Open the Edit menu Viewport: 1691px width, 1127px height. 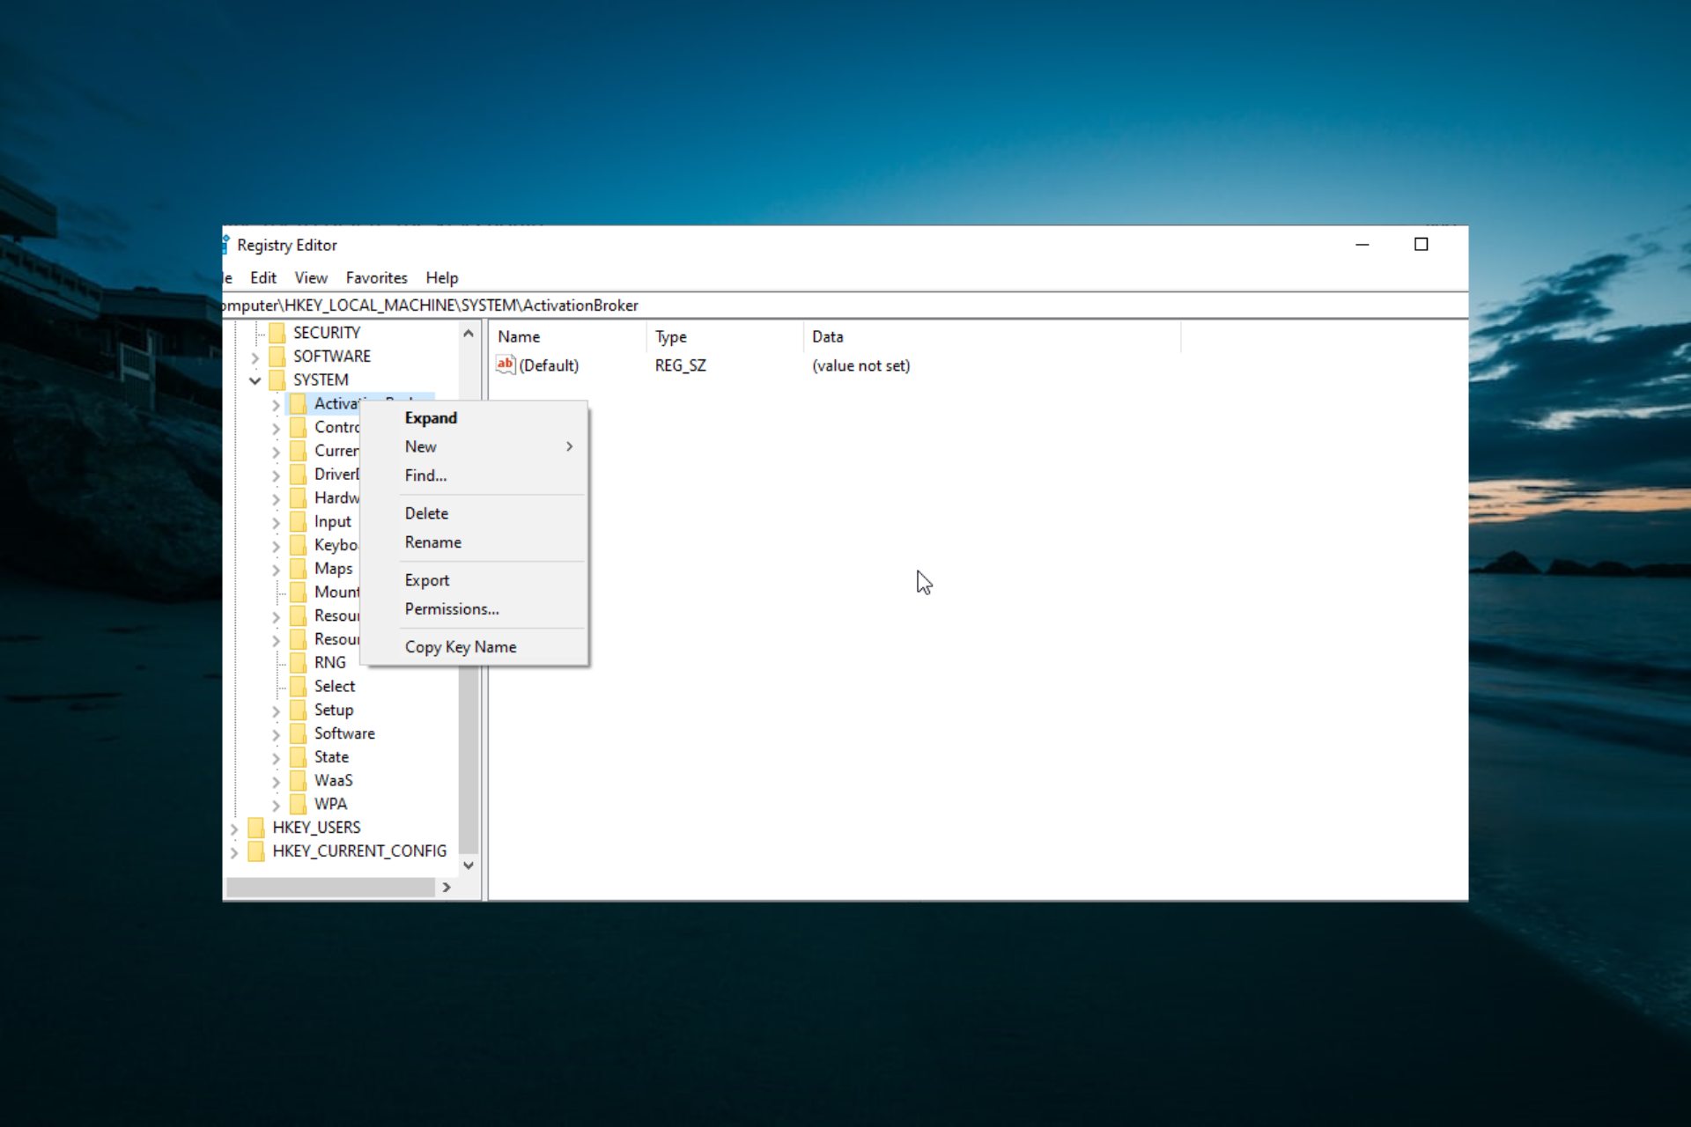[263, 277]
